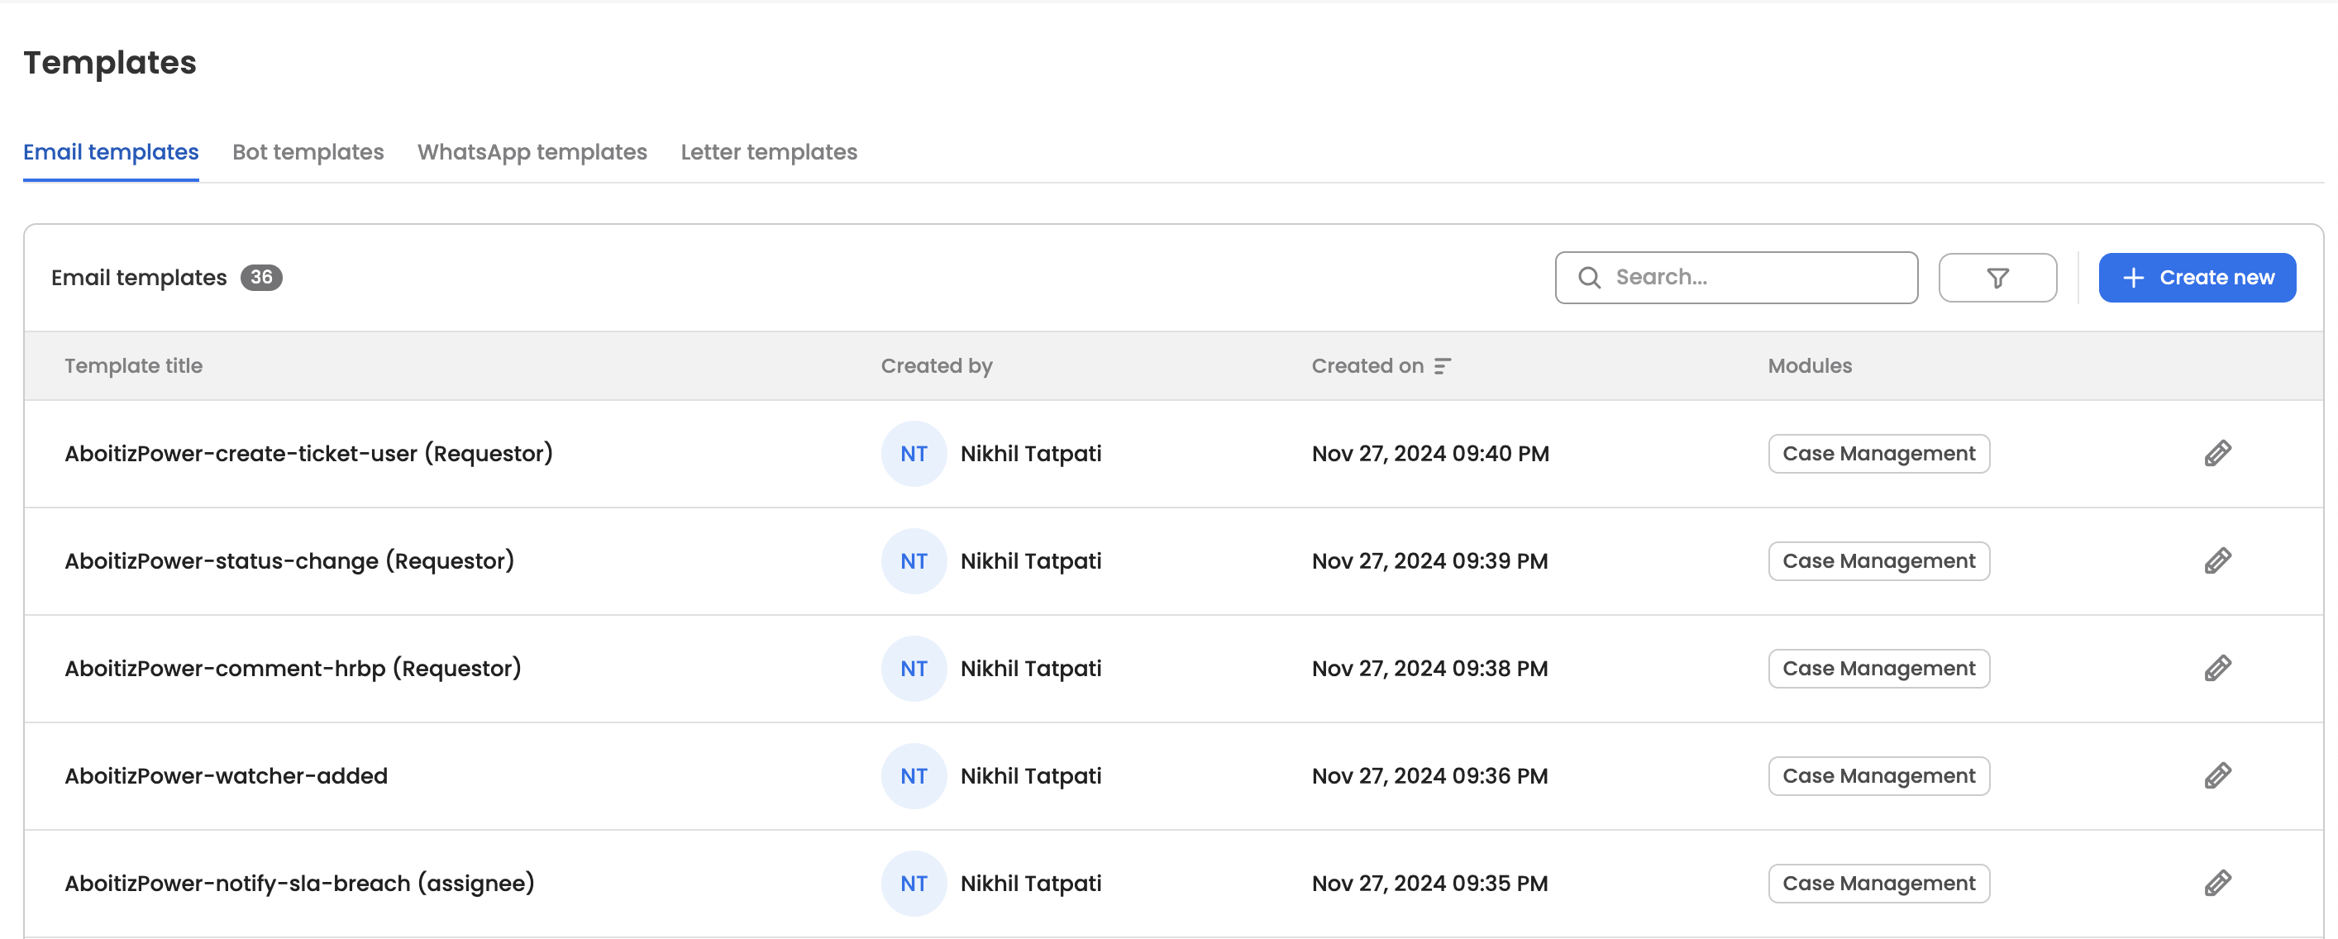
Task: Switch to Bot templates tab
Action: tap(308, 151)
